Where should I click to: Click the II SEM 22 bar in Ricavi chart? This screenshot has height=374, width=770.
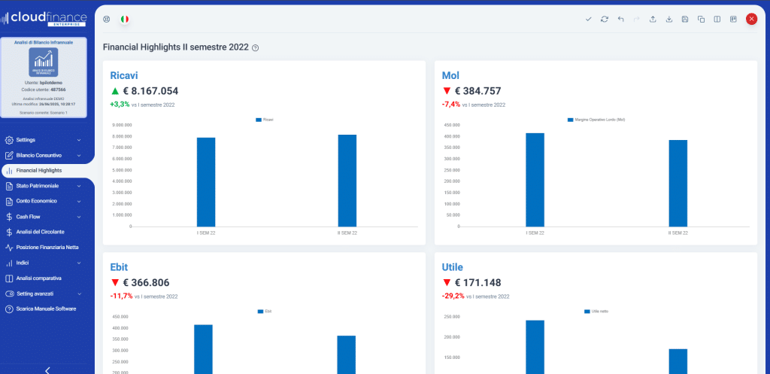point(347,181)
